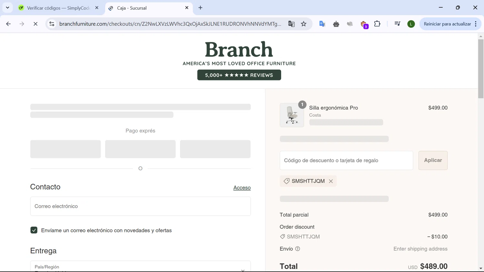
Task: Expand the País/Región dropdown
Action: pos(140,267)
